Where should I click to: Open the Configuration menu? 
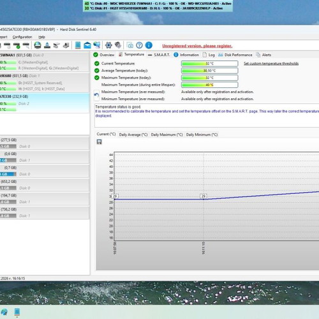(22, 37)
